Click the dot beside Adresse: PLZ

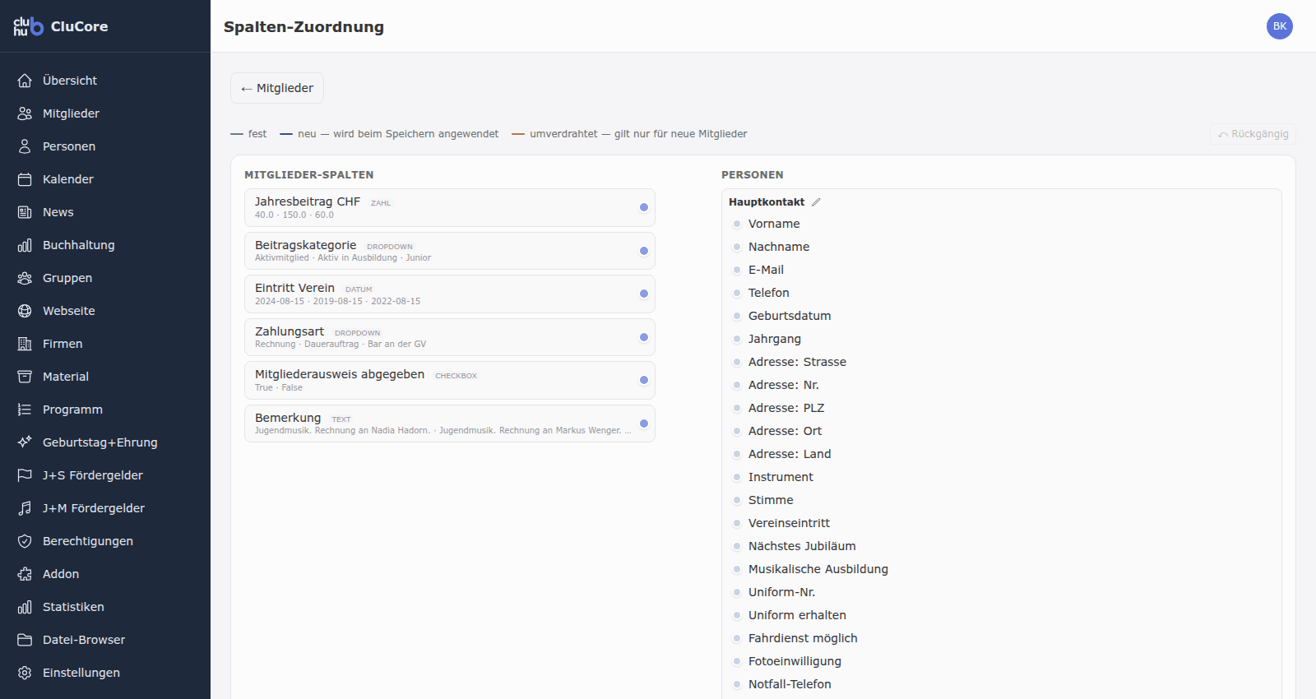737,408
